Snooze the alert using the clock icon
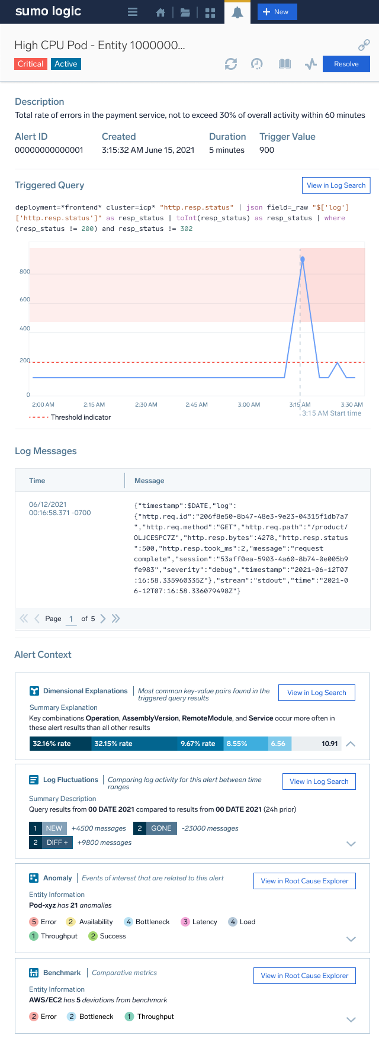The width and height of the screenshot is (379, 1042). pyautogui.click(x=257, y=64)
